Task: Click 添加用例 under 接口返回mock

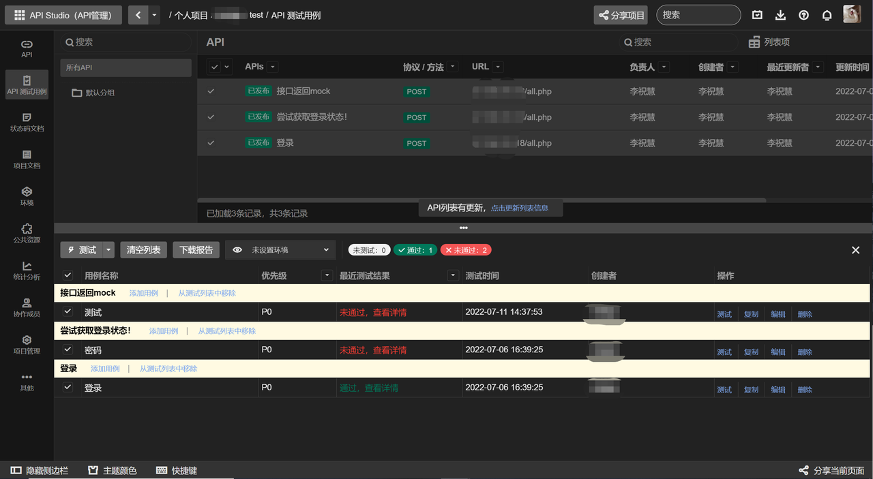Action: click(x=144, y=293)
